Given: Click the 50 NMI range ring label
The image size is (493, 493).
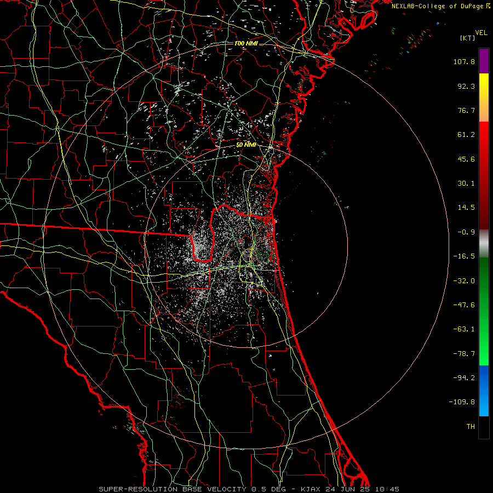Looking at the screenshot, I should [246, 145].
